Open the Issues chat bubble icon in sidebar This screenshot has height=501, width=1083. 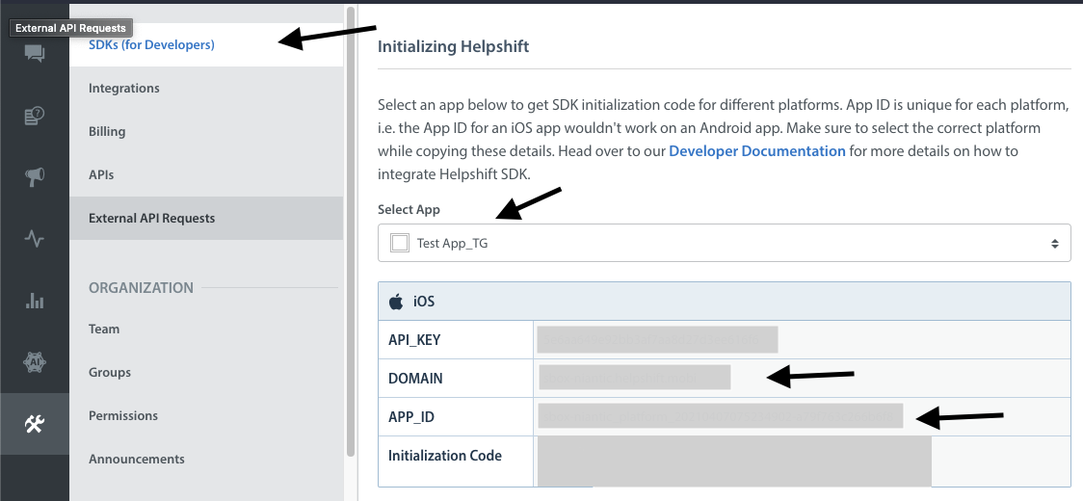click(35, 54)
